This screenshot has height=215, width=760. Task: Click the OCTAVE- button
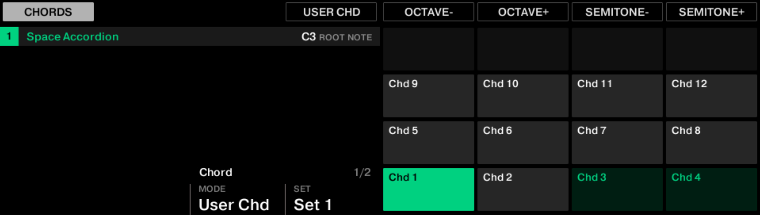[x=428, y=12]
